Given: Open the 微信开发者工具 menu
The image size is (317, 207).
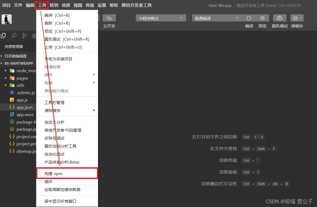Looking at the screenshot, I should 137,5.
